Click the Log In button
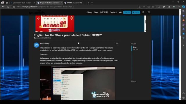Screen dimensions: 186x104 coord(136,12)
